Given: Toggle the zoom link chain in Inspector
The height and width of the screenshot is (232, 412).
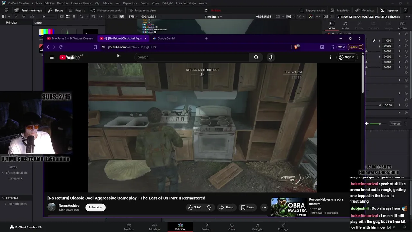Looking at the screenshot, I should point(374,40).
